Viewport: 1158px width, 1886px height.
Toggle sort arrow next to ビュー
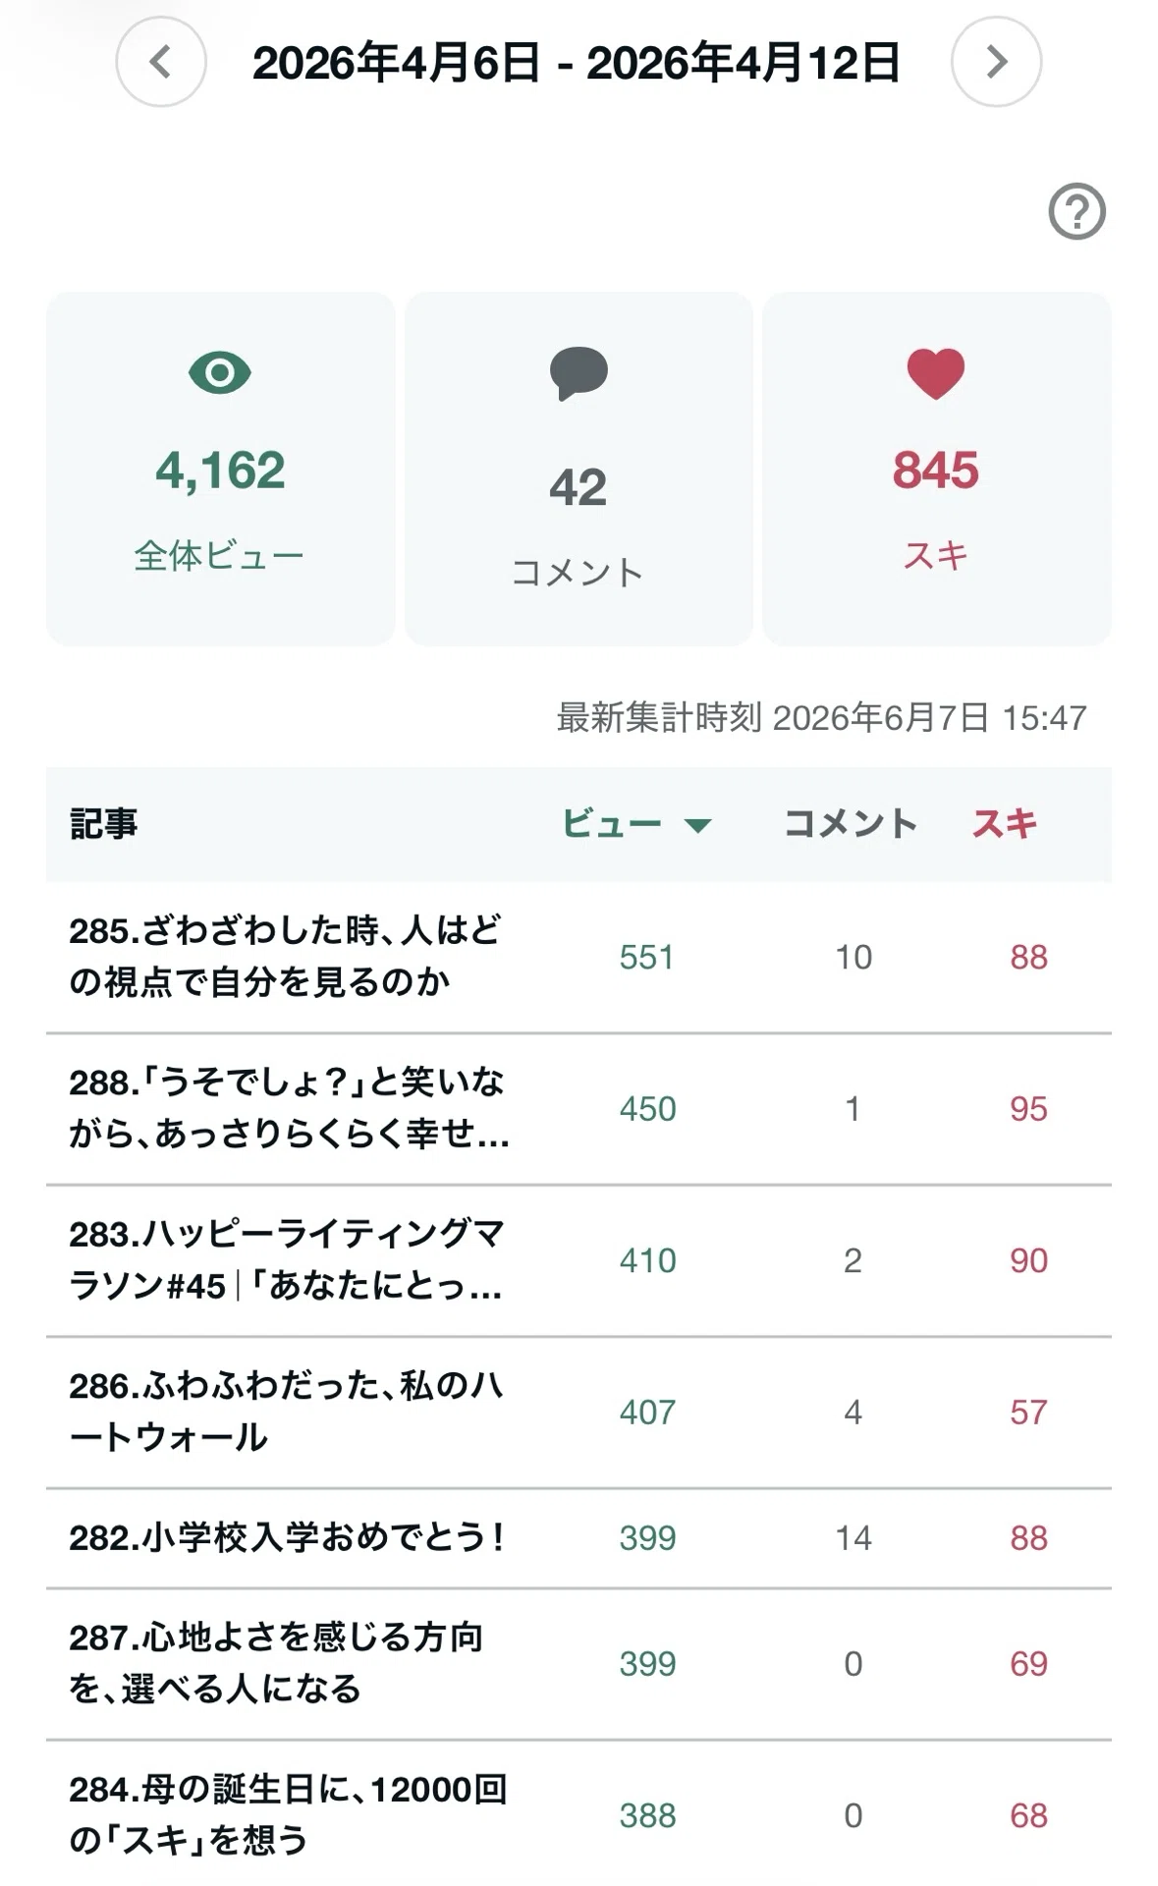click(697, 825)
